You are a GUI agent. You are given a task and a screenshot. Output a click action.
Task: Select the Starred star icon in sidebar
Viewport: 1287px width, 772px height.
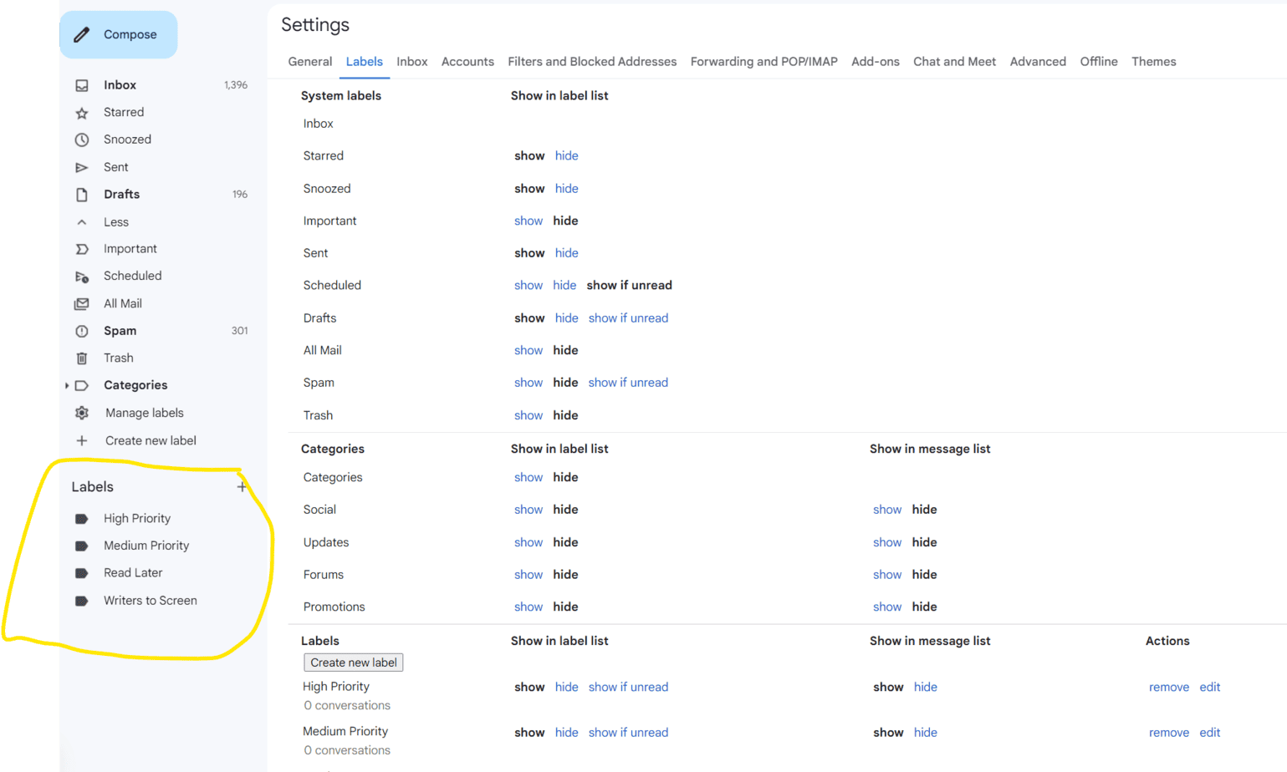[x=80, y=112]
